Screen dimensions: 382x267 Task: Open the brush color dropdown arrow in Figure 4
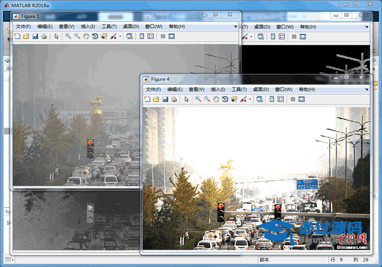(250, 99)
